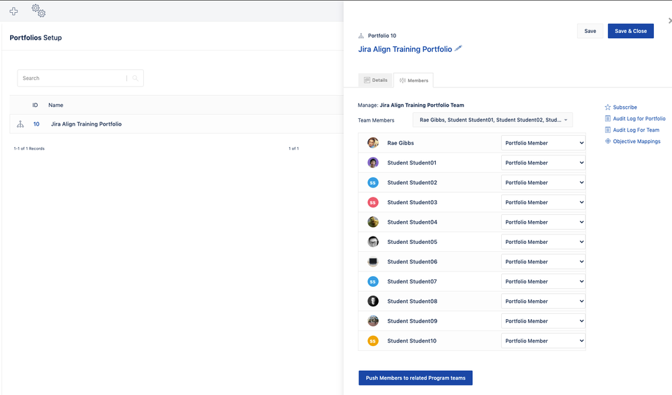Open role dropdown for Student Student05
This screenshot has width=672, height=395.
pos(543,242)
